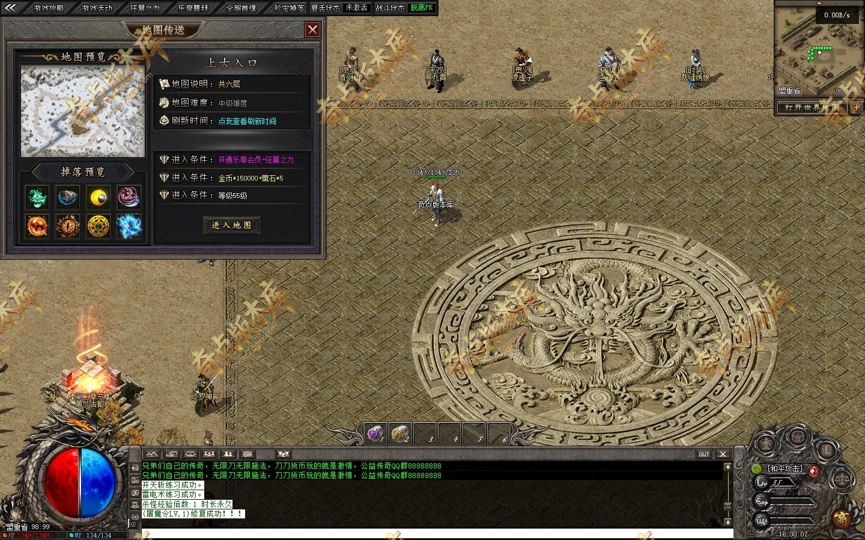The height and width of the screenshot is (540, 865).
Task: Click the 苗疆古都 flaming teleport altar
Action: [x=90, y=381]
